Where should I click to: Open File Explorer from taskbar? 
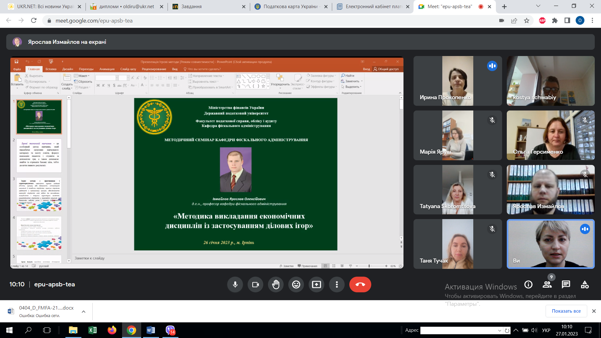pos(73,330)
